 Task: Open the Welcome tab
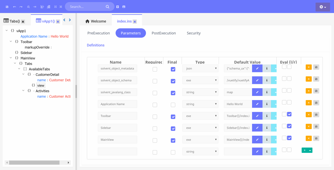(x=96, y=21)
